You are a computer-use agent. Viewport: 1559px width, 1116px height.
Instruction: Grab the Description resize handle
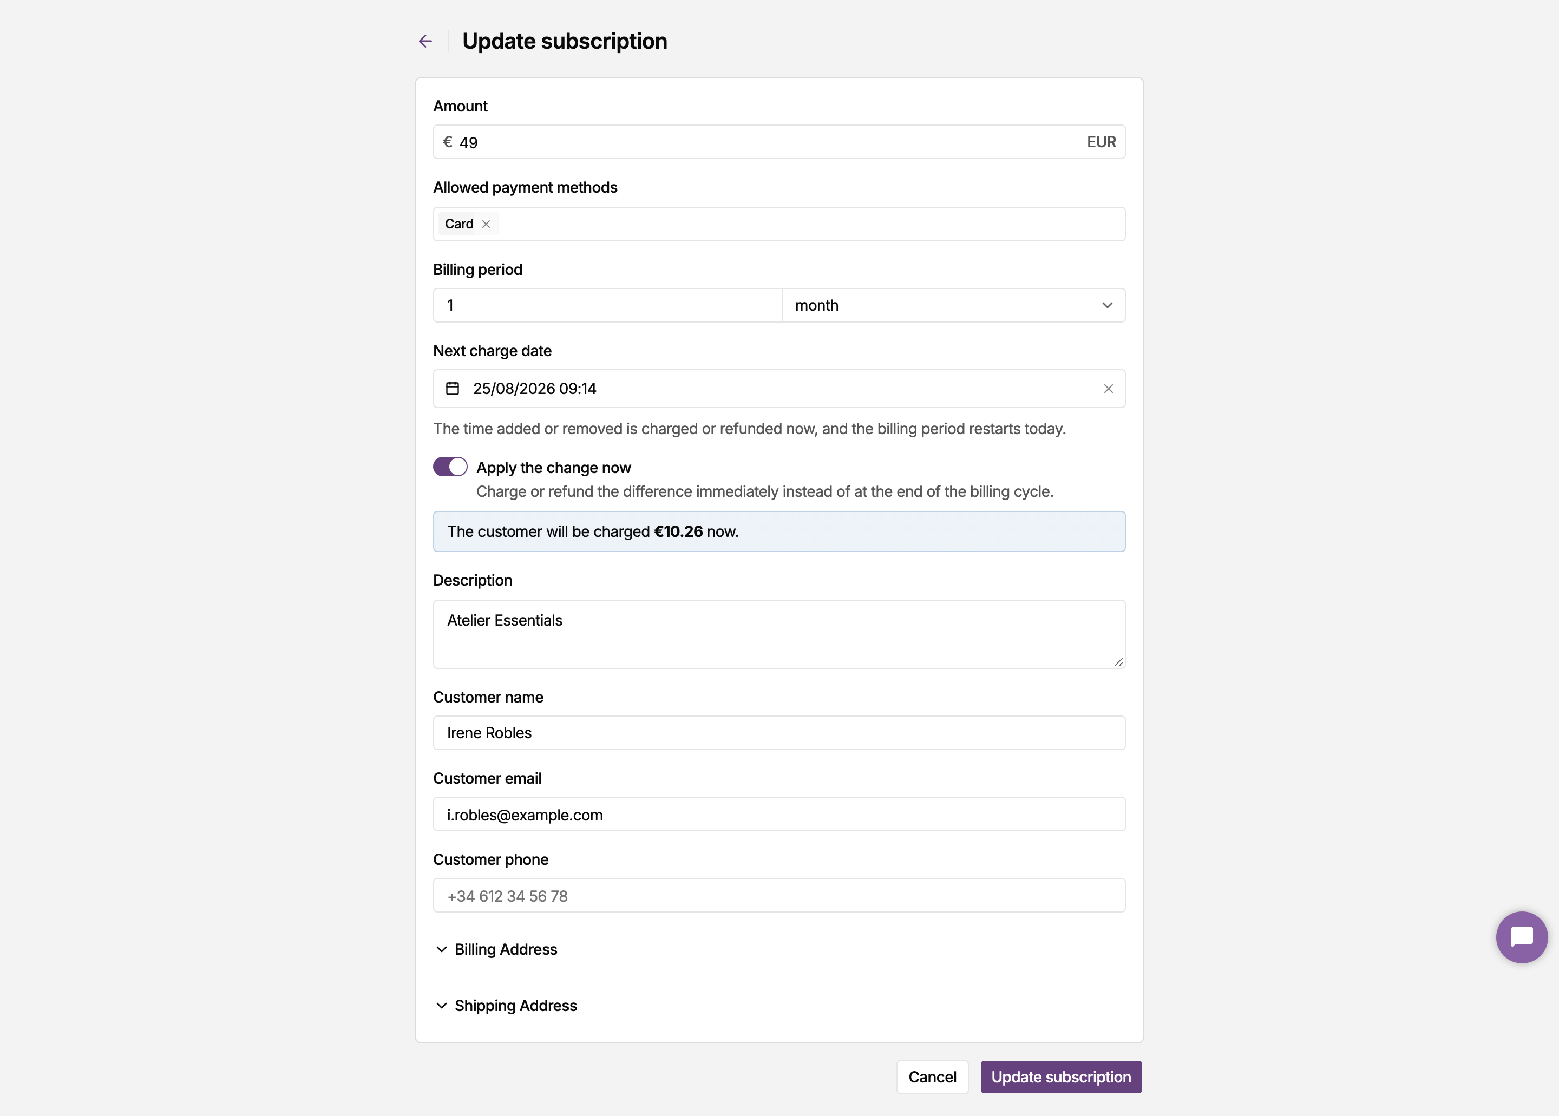(x=1118, y=662)
